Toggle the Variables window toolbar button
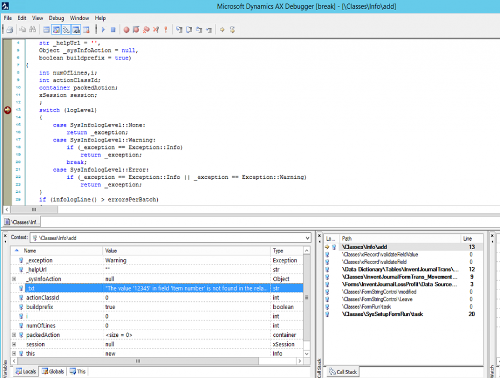 (x=56, y=29)
